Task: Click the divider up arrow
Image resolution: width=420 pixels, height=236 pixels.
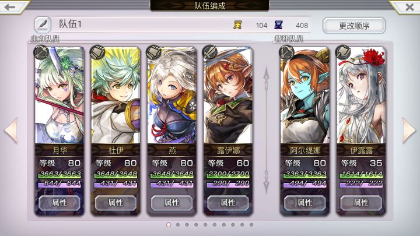Action: (x=266, y=78)
